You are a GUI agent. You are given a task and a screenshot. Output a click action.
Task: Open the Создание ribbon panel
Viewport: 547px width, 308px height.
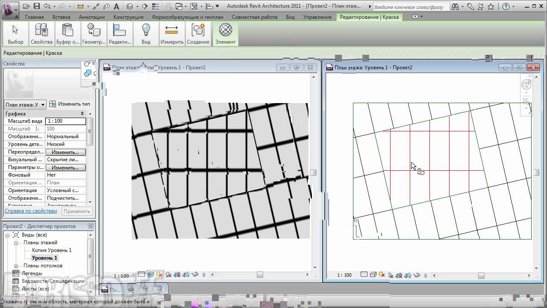tap(198, 34)
